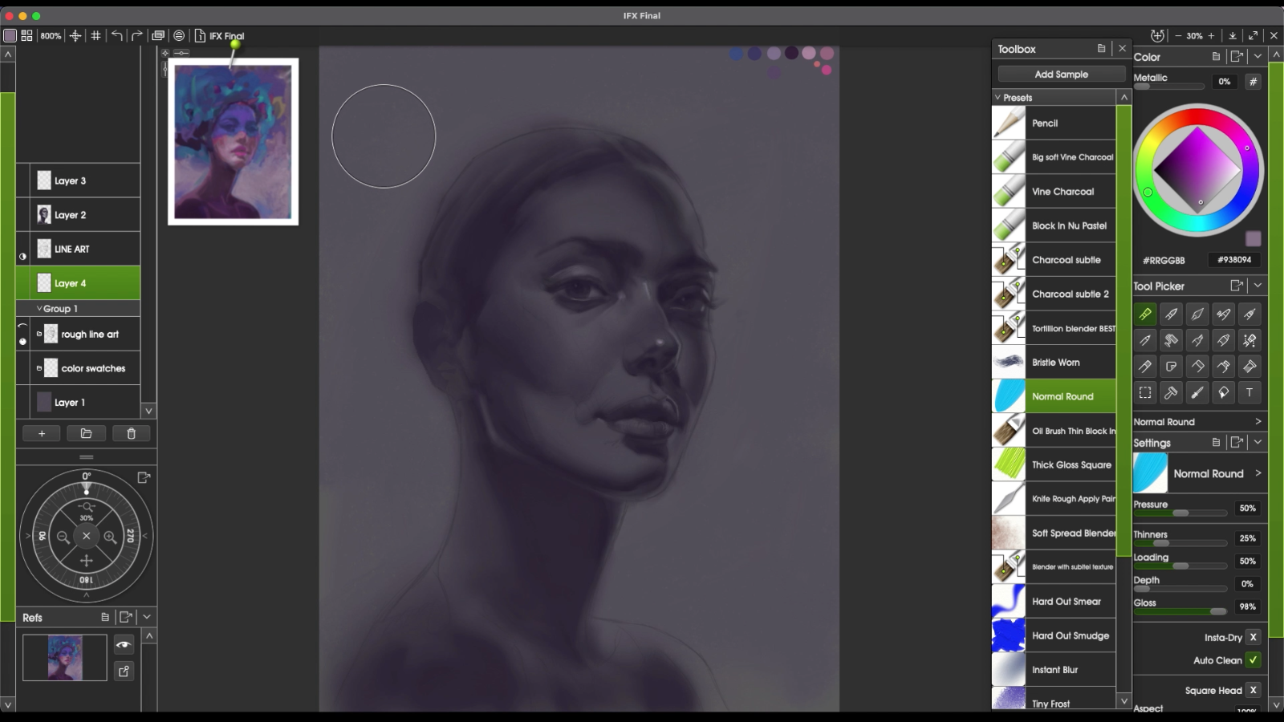Toggle Insta-Dry option
Screen dimensions: 1284x722
pyautogui.click(x=1253, y=637)
